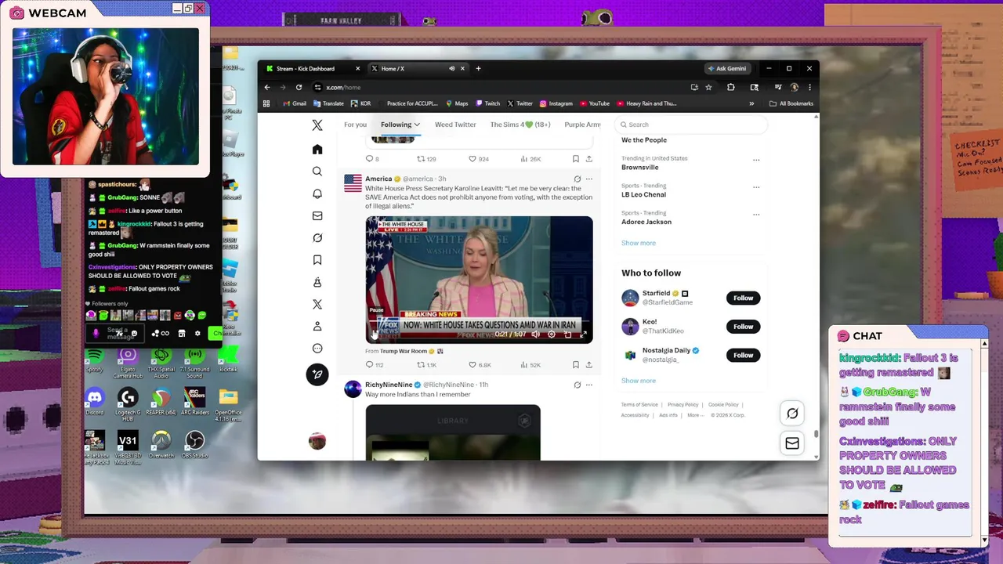Viewport: 1003px width, 564px height.
Task: Click the X logo at sidebar top
Action: coord(317,125)
